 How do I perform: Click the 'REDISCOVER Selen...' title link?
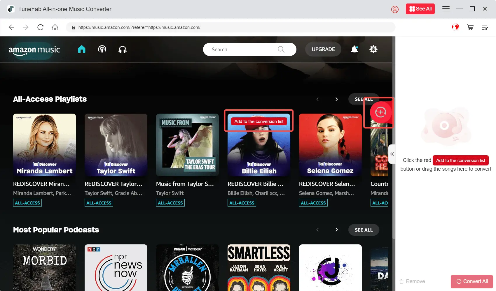tap(327, 184)
